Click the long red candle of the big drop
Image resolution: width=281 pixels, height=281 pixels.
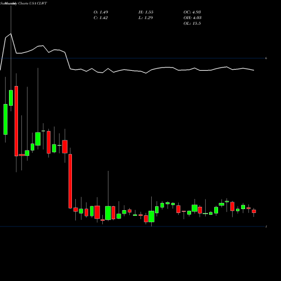(x=70, y=181)
